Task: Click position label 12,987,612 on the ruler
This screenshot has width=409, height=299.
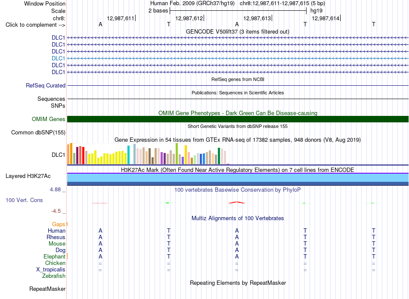Action: point(189,18)
